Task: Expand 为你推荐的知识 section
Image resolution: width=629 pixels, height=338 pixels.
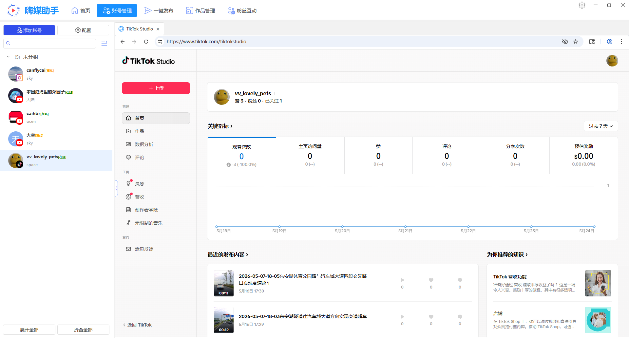Action: click(x=507, y=254)
